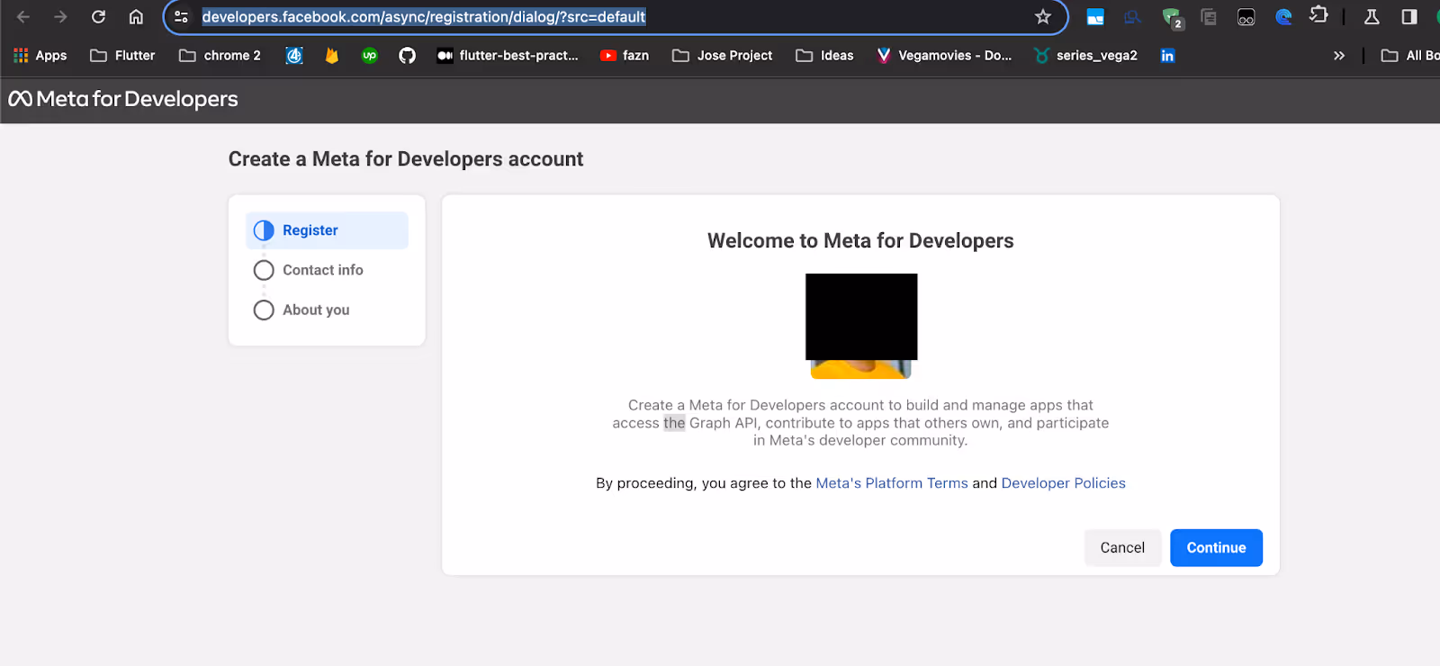View site information for the address bar
Screen dimensions: 1440x666
pyautogui.click(x=181, y=16)
